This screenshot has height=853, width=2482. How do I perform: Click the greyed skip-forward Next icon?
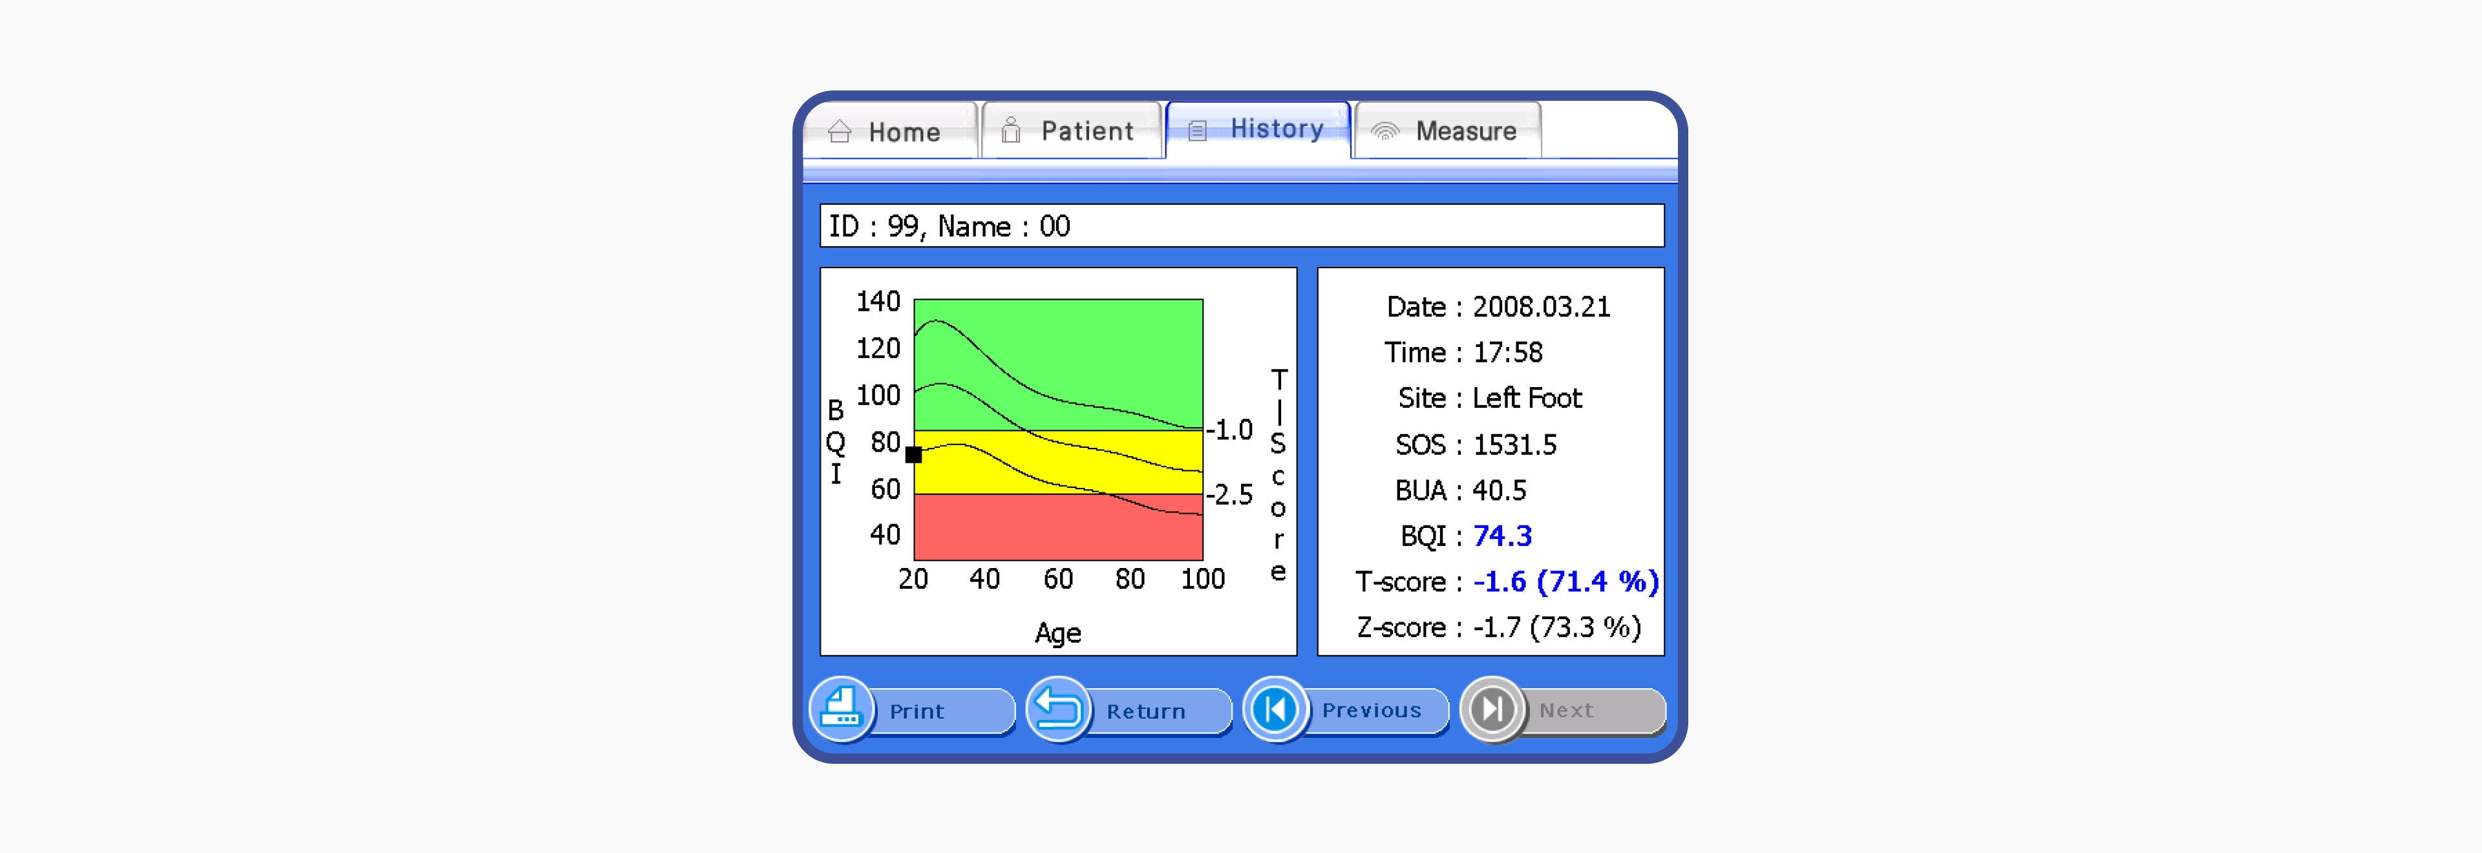coord(1492,711)
